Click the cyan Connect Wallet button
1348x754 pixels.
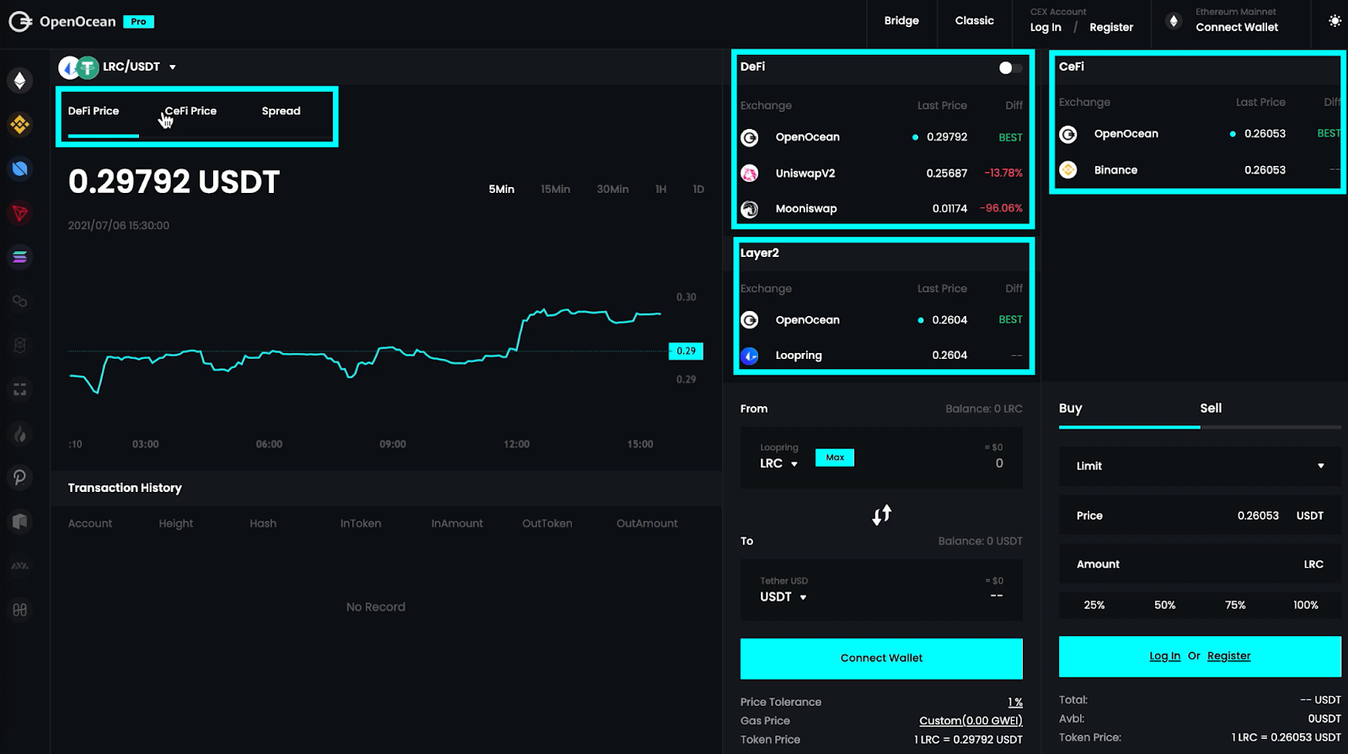click(881, 659)
